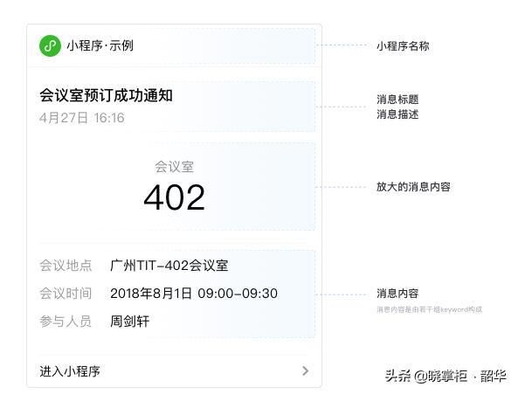The width and height of the screenshot is (518, 394).
Task: Click the 会议地点 field label
Action: pos(66,266)
